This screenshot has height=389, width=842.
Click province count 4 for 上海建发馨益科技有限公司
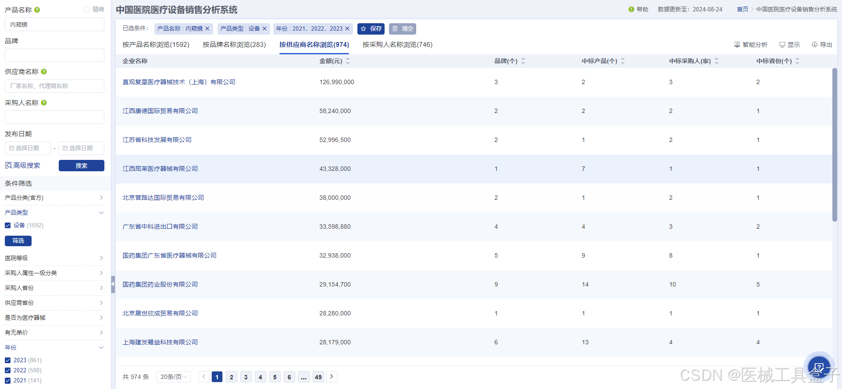758,342
